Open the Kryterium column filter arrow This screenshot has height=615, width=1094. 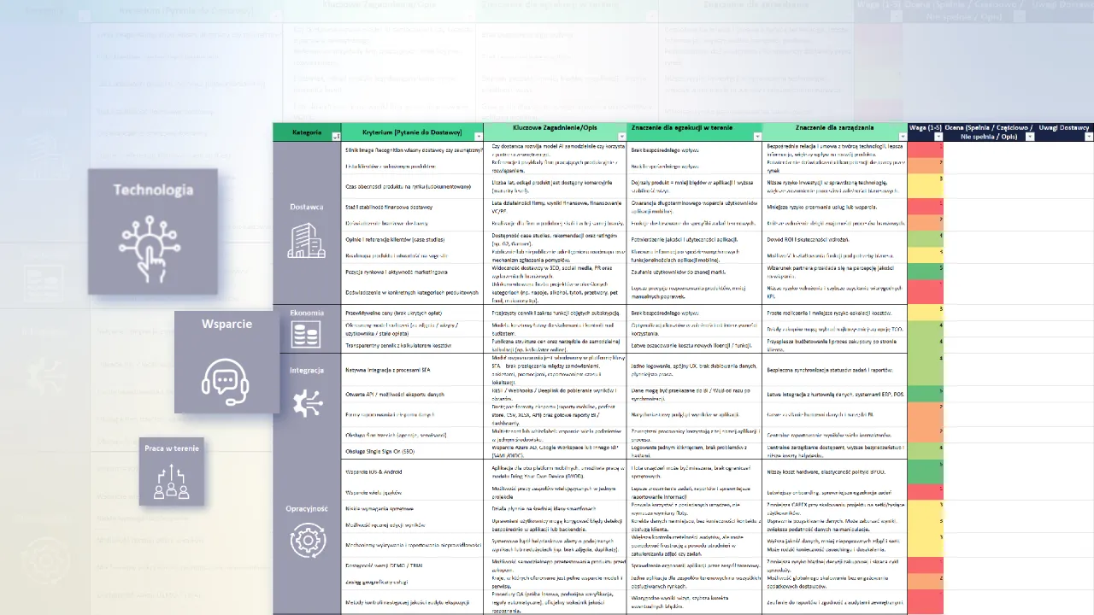[x=478, y=137]
